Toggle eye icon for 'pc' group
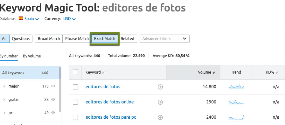285x125 pixels. coord(53,113)
